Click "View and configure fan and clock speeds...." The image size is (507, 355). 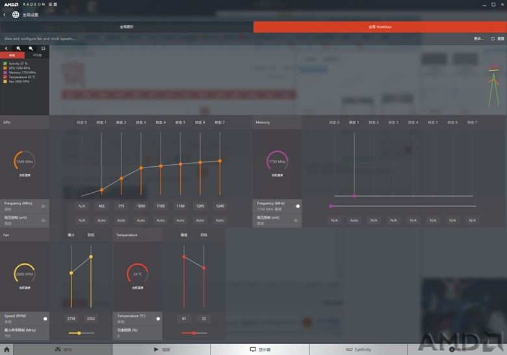[40, 39]
